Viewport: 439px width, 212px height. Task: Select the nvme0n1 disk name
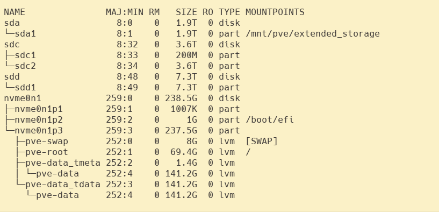pyautogui.click(x=23, y=98)
